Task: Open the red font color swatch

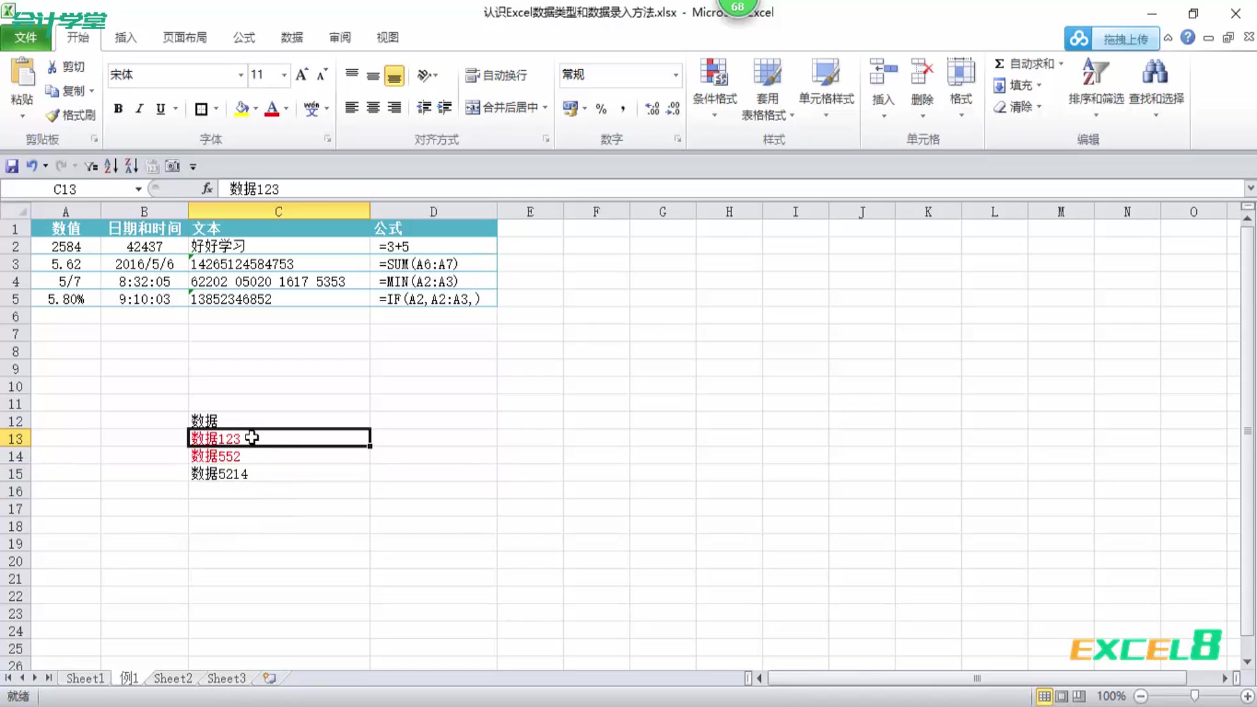Action: [272, 109]
